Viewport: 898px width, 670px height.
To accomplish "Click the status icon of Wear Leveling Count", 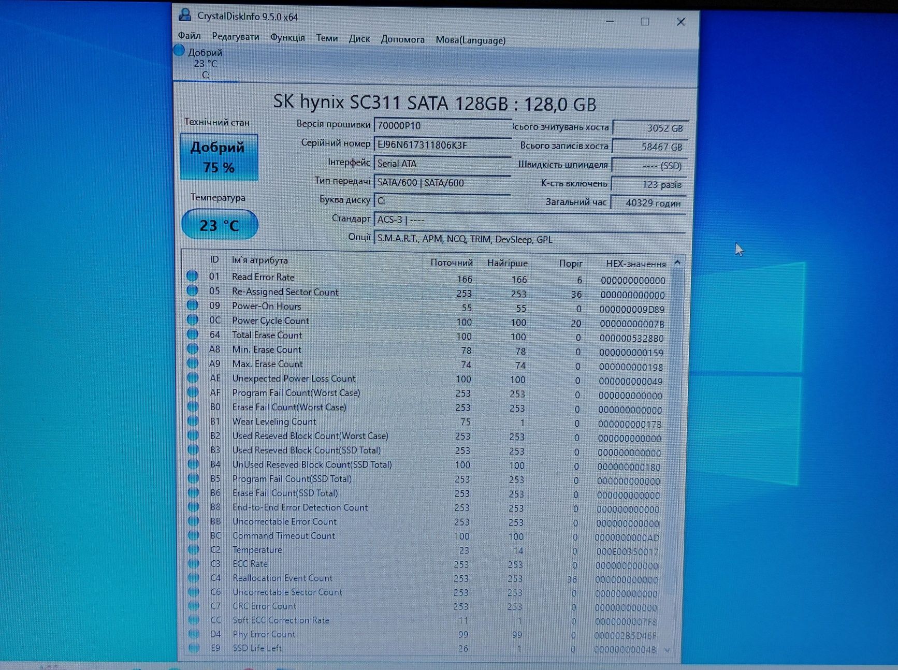I will click(x=193, y=420).
